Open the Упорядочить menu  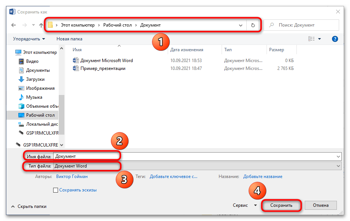29,39
